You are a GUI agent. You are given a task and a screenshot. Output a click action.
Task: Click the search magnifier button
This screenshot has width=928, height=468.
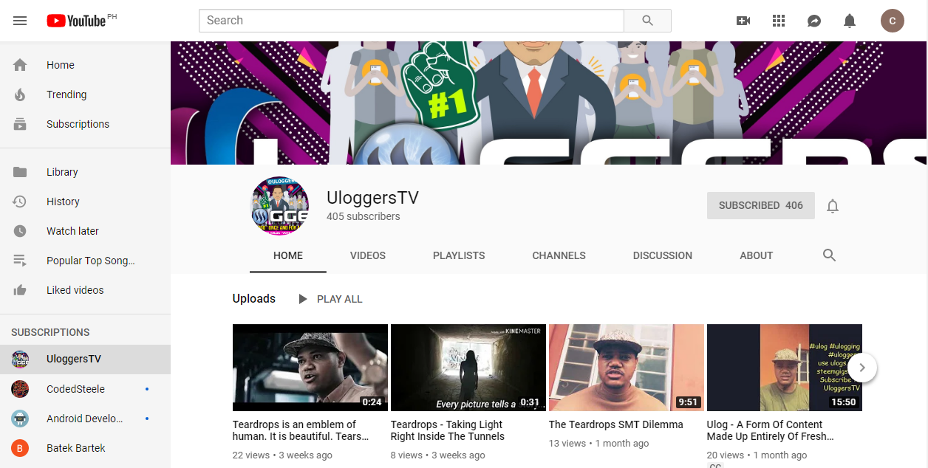[647, 21]
